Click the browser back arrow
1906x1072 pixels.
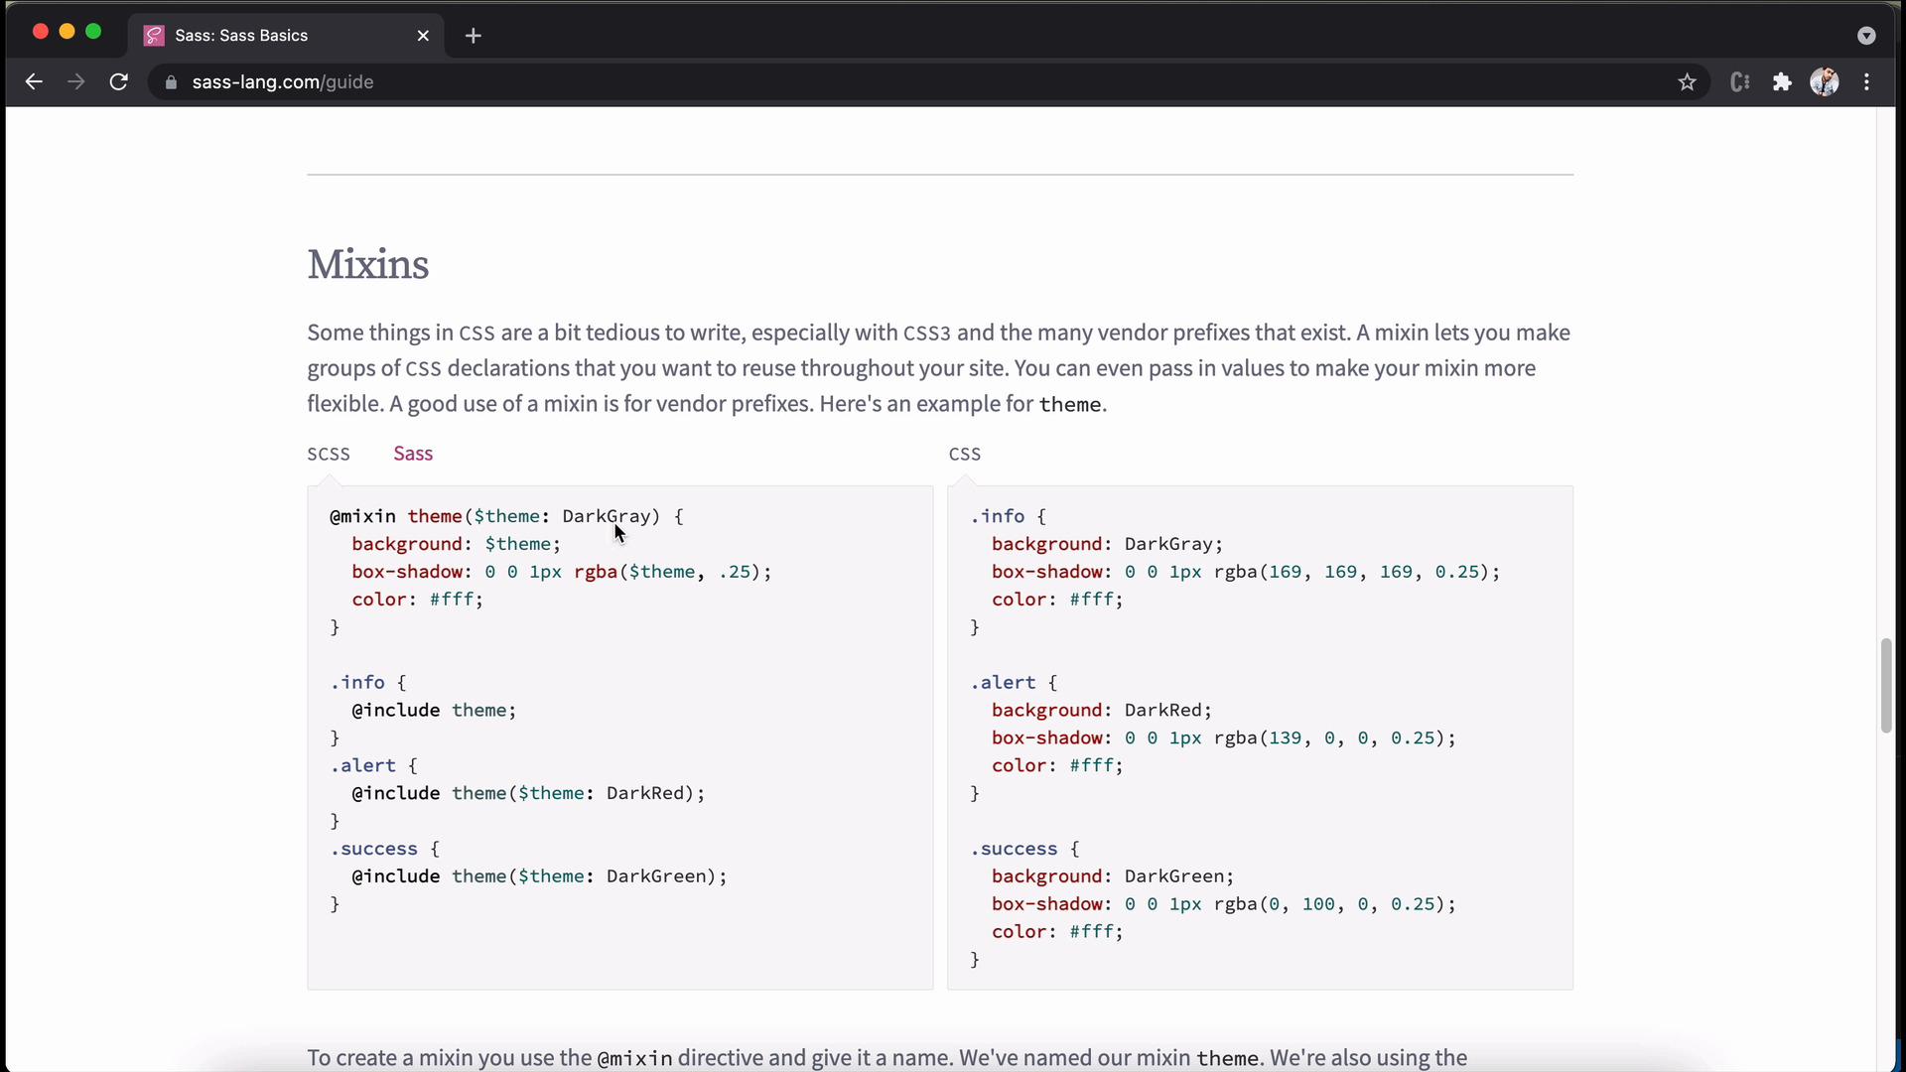tap(34, 82)
